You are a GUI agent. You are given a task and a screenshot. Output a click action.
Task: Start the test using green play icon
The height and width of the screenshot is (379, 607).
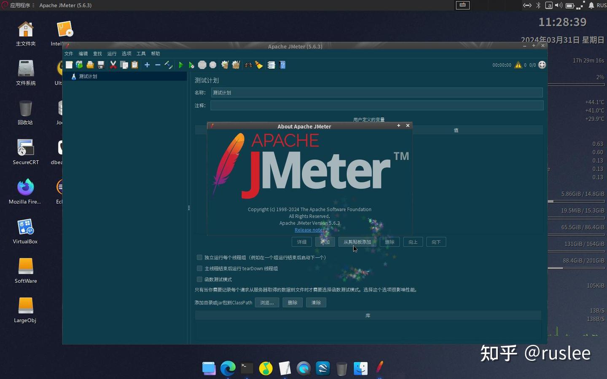tap(181, 65)
